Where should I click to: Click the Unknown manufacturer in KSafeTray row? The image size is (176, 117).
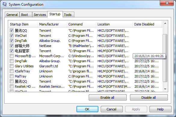(x=46, y=71)
